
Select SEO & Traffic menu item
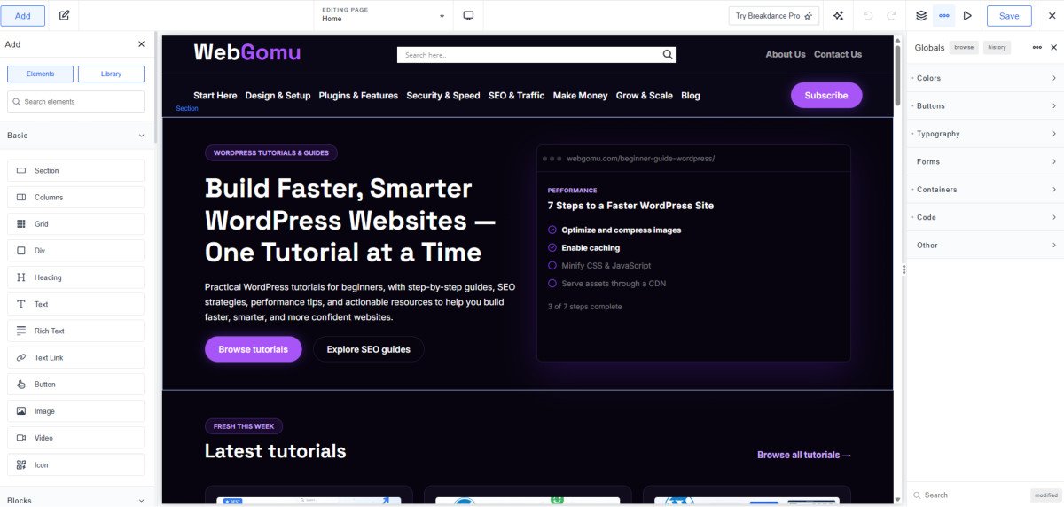[x=516, y=95]
